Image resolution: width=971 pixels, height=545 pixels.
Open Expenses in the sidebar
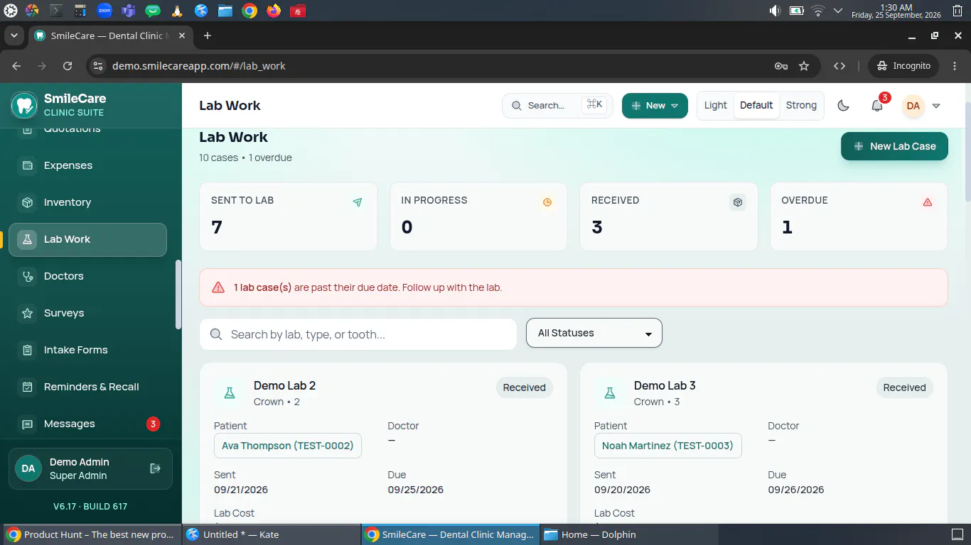coord(88,165)
